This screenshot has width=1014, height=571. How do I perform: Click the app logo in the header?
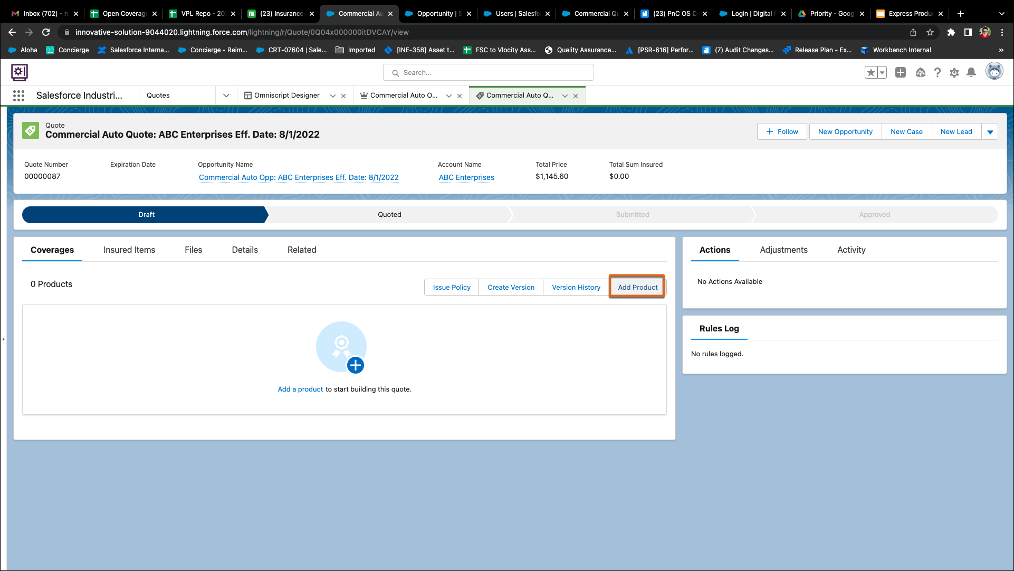(20, 72)
